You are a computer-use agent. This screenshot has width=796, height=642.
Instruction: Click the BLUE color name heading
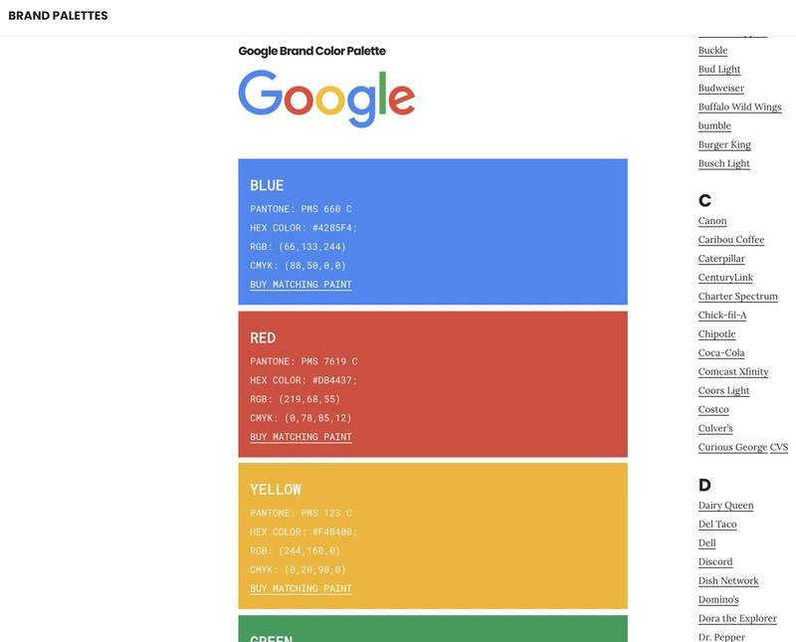coord(267,185)
